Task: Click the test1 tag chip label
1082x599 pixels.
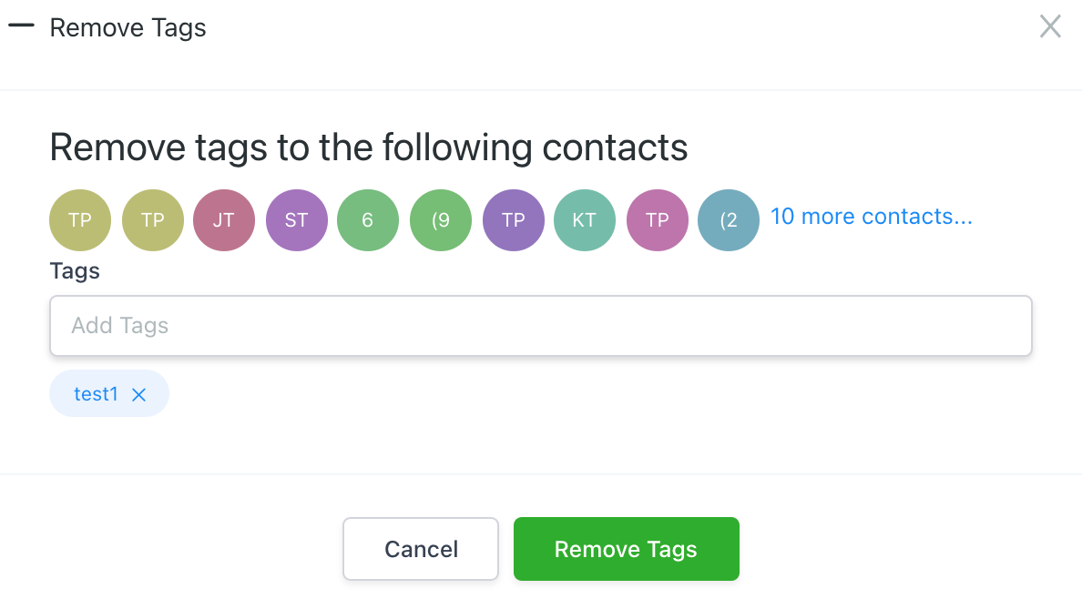Action: (97, 394)
